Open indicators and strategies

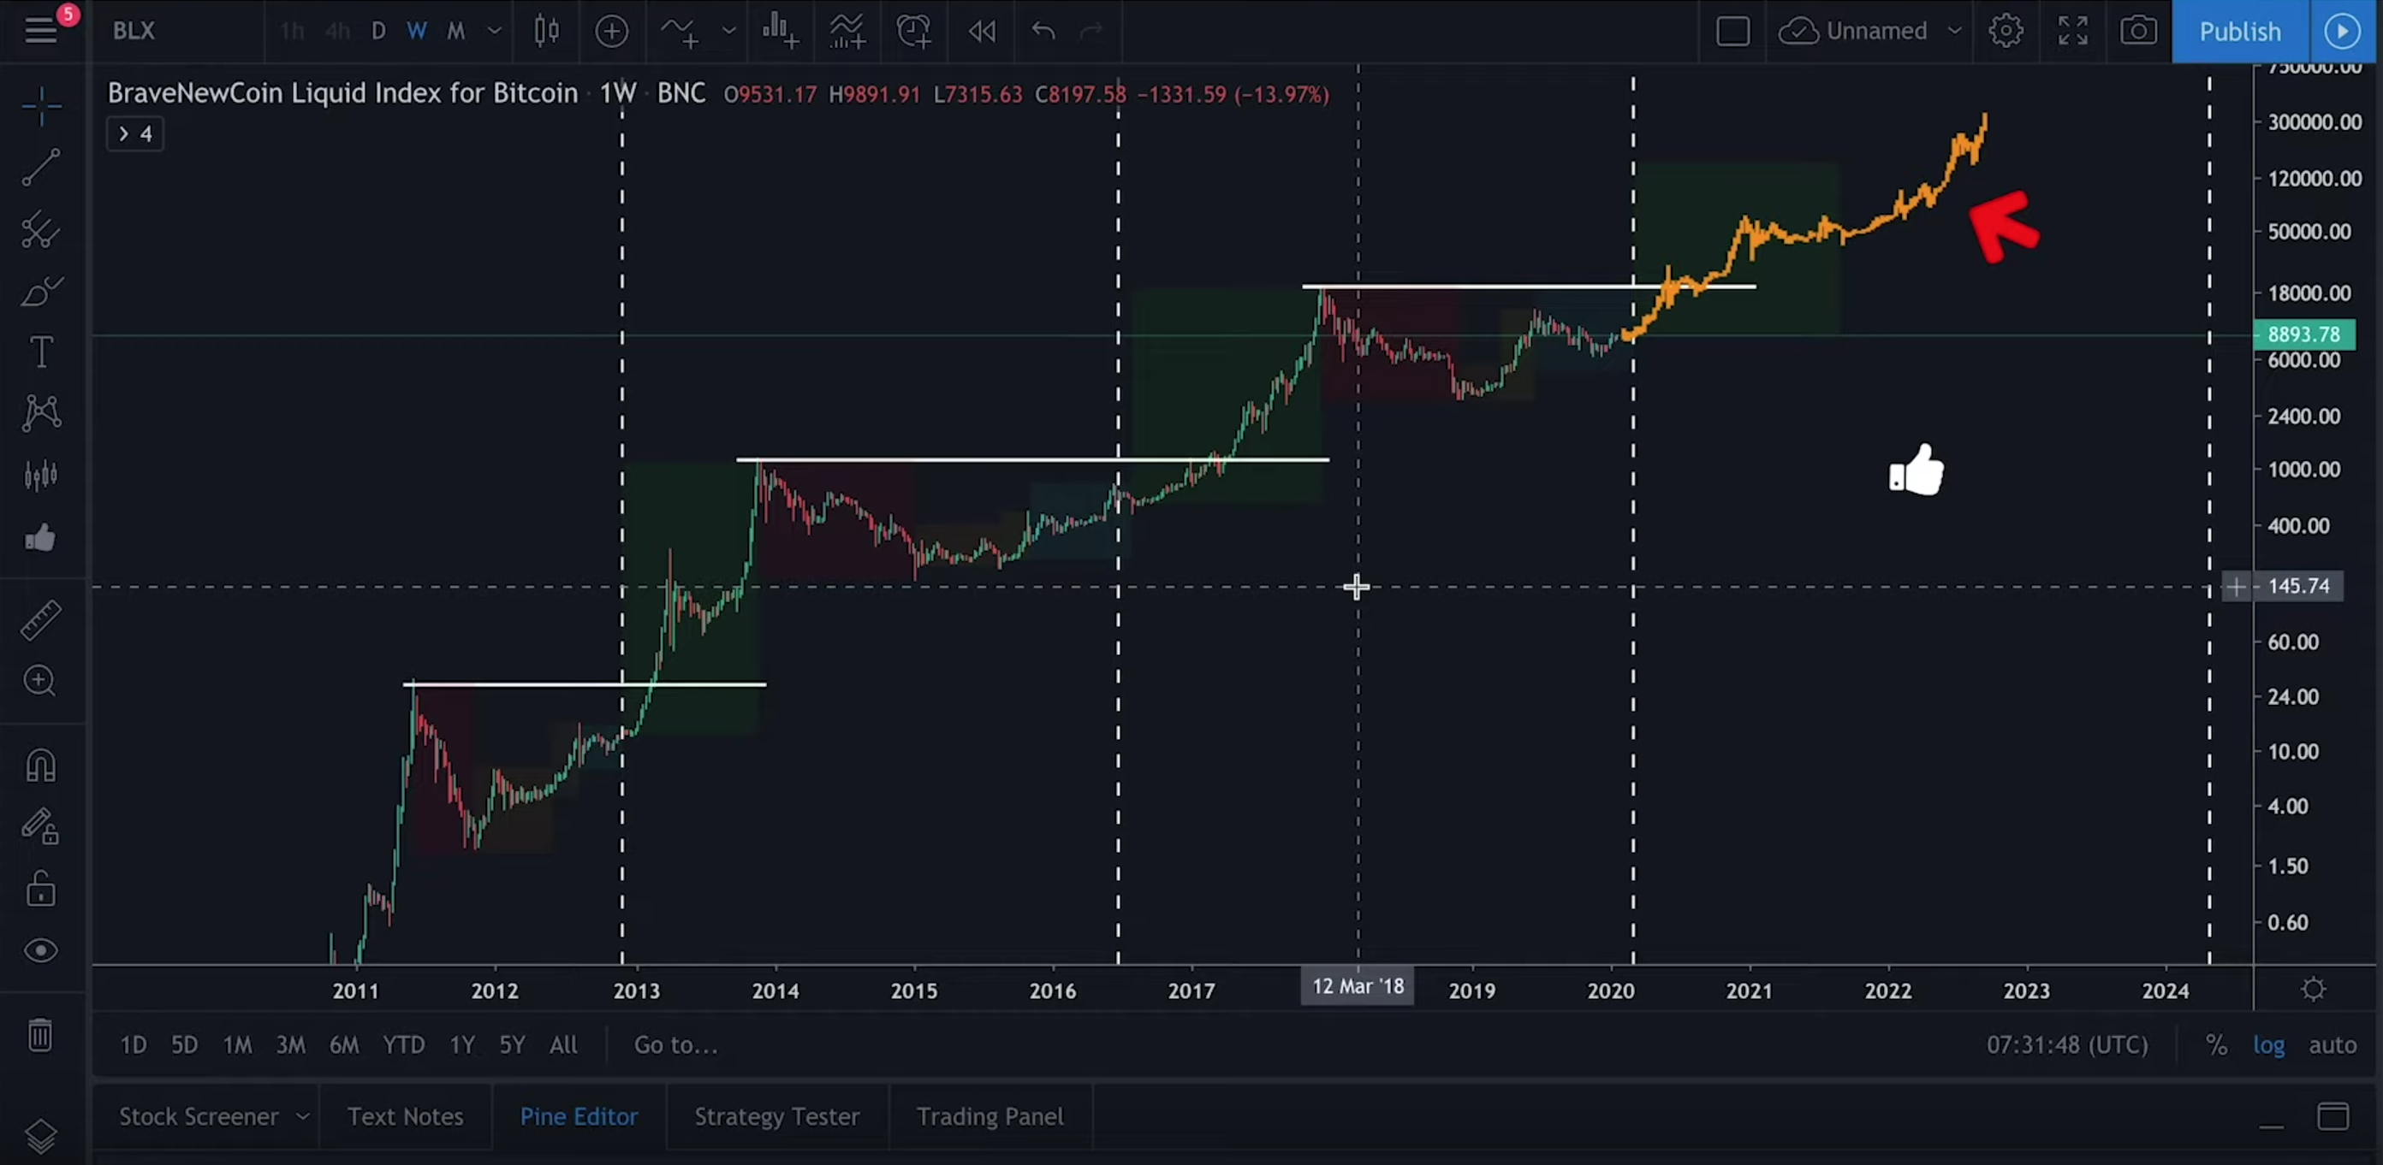679,32
